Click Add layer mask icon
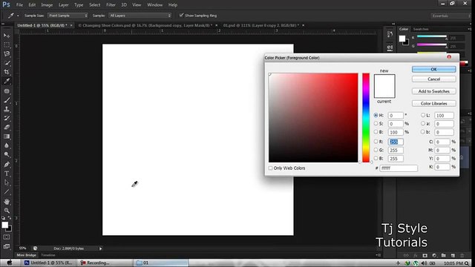The width and height of the screenshot is (475, 267). click(x=425, y=255)
